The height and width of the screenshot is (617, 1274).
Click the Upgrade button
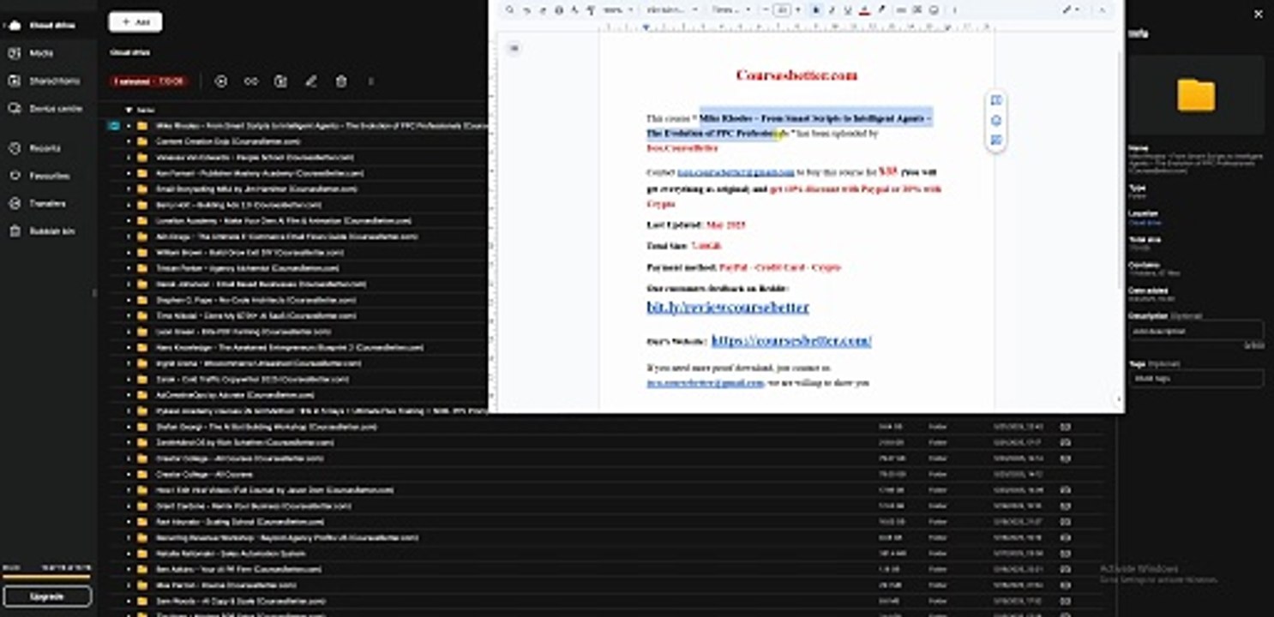point(47,596)
